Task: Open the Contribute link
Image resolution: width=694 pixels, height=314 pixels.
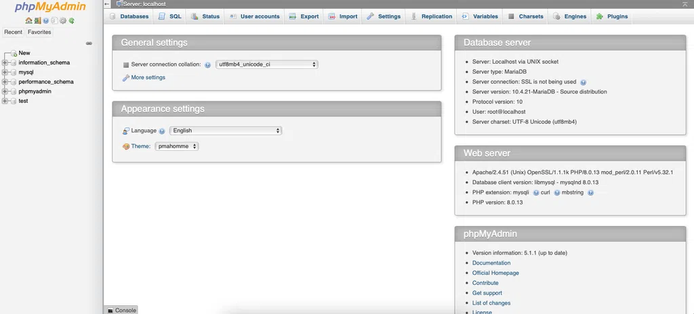Action: point(485,283)
